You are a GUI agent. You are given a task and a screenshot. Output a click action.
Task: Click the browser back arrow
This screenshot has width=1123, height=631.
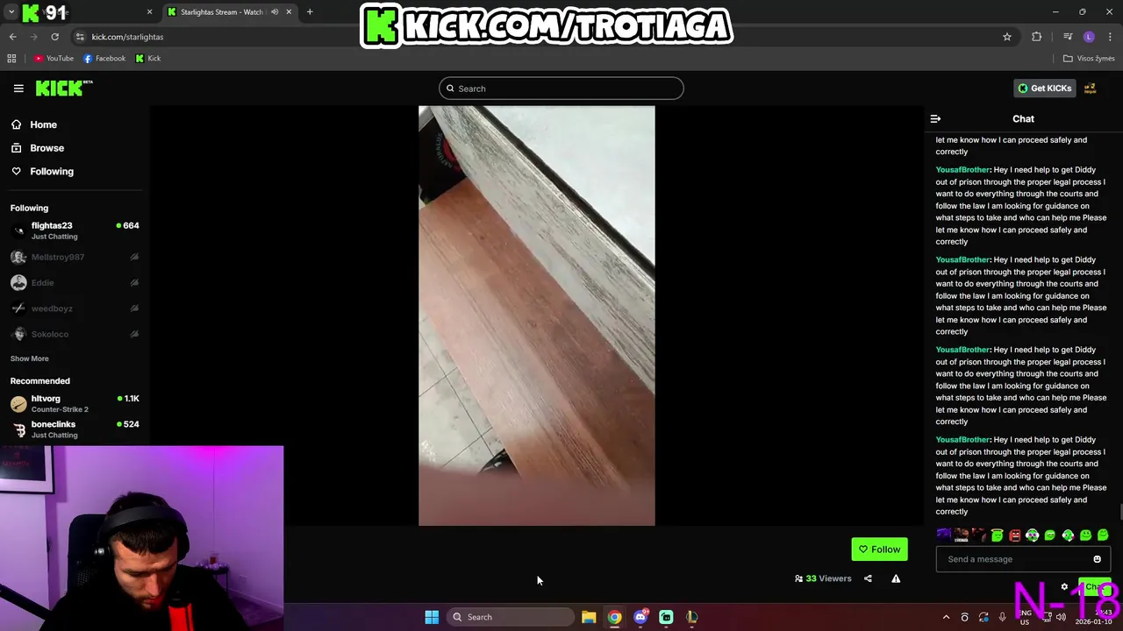coord(13,37)
